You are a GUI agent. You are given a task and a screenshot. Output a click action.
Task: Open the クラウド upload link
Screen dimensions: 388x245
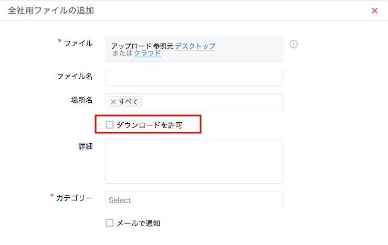pos(148,53)
